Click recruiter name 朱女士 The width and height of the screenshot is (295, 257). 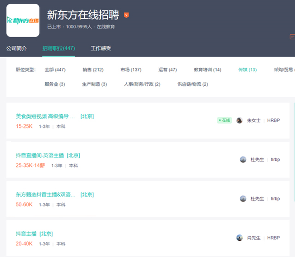click(253, 120)
